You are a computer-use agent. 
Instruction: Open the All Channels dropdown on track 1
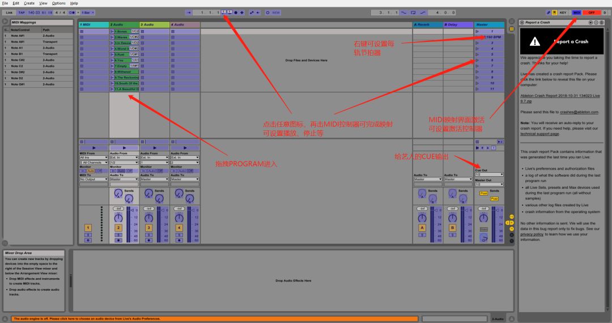coord(93,163)
